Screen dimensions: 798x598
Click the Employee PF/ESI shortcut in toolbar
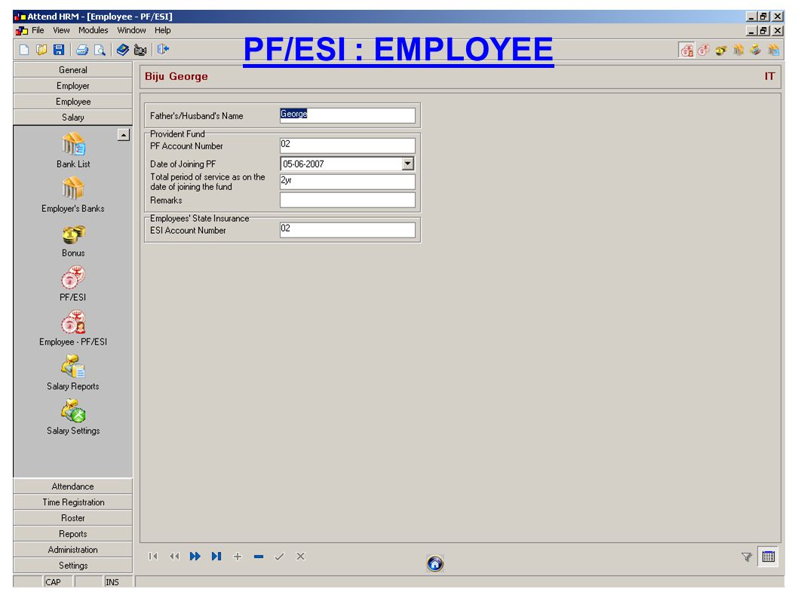[687, 50]
